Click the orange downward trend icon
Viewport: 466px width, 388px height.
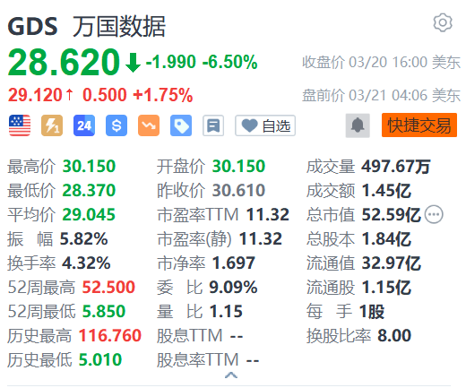point(149,125)
